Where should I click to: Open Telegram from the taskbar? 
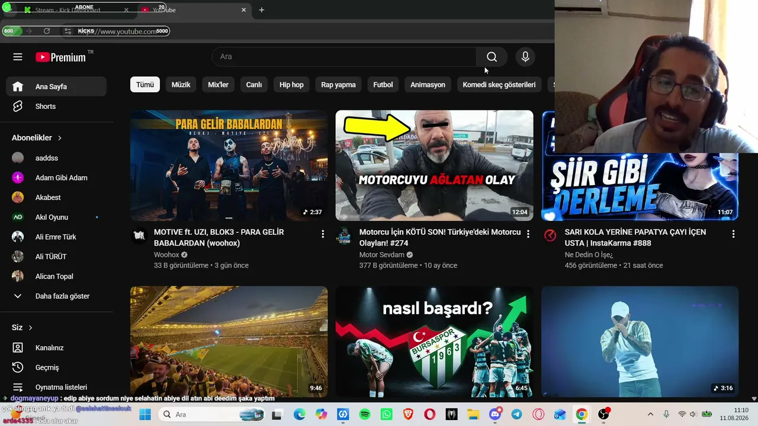click(517, 414)
